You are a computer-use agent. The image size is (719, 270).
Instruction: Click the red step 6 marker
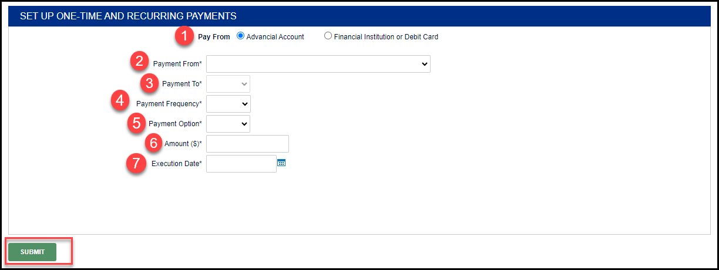(153, 143)
